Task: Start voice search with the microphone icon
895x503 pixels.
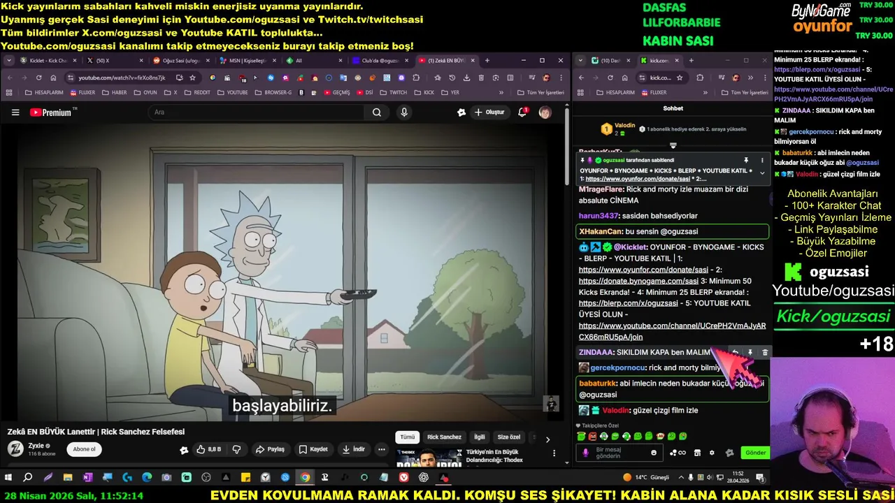Action: pos(404,112)
